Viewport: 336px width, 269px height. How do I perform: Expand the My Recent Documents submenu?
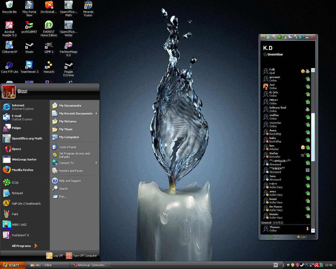coord(76,113)
